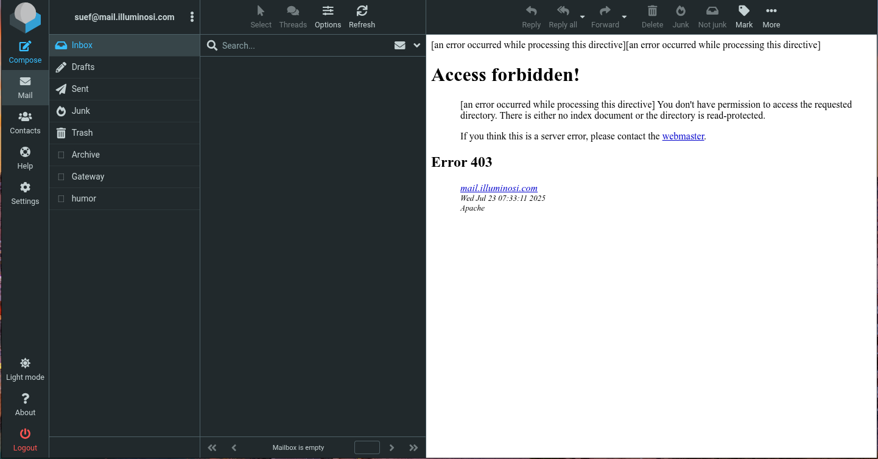Toggle Light mode

[25, 370]
